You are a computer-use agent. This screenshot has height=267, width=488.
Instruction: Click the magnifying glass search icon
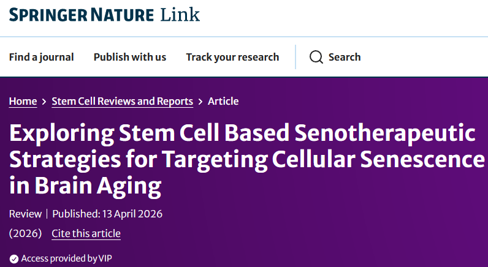(x=316, y=57)
